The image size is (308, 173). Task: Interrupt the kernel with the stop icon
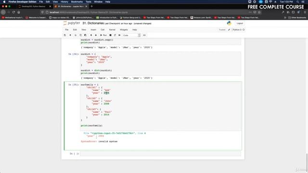tap(110, 35)
